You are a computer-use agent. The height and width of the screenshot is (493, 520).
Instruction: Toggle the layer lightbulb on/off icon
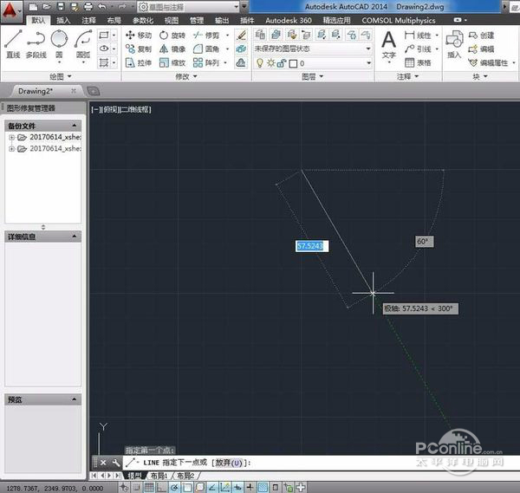point(259,63)
